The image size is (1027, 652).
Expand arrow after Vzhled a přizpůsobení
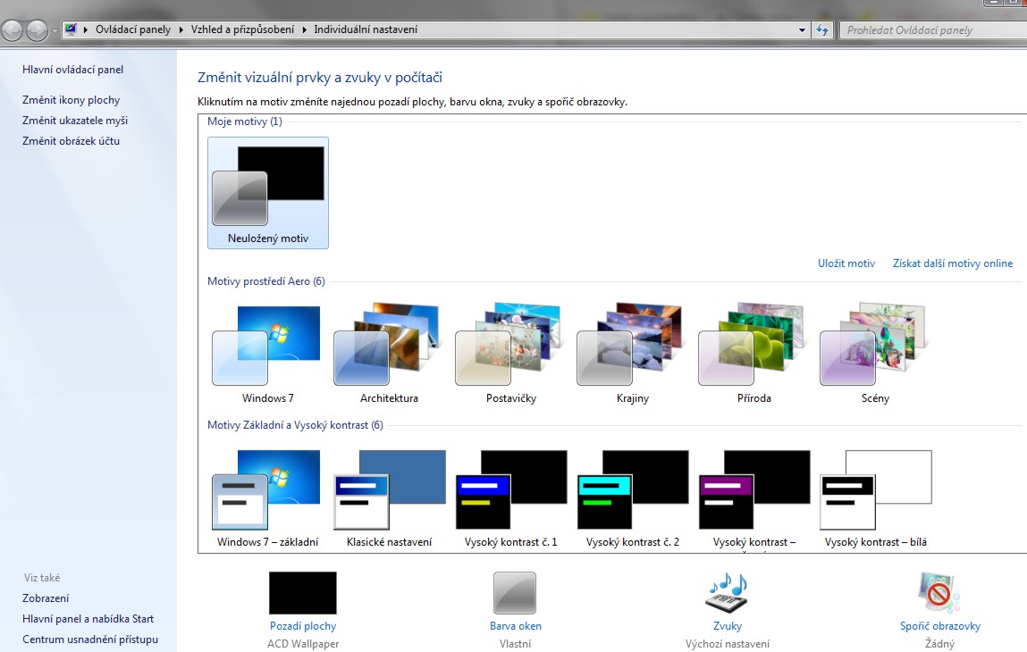click(x=305, y=29)
